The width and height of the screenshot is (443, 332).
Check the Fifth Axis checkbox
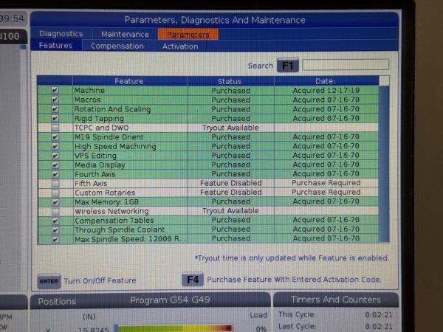(55, 184)
